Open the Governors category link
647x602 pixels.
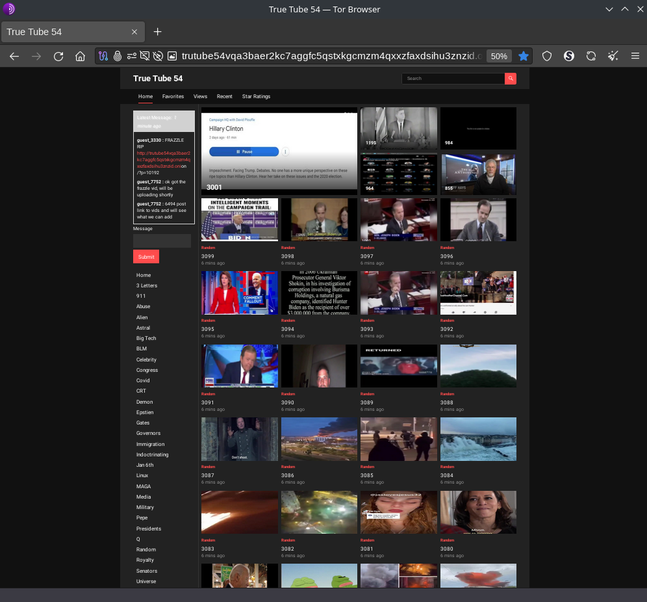[148, 433]
